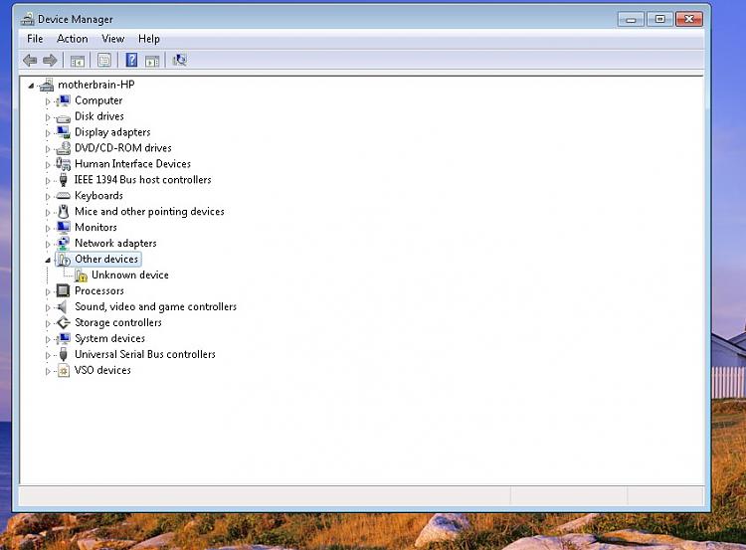The image size is (746, 550).
Task: Select the 'VSO devices' label
Action: [102, 370]
